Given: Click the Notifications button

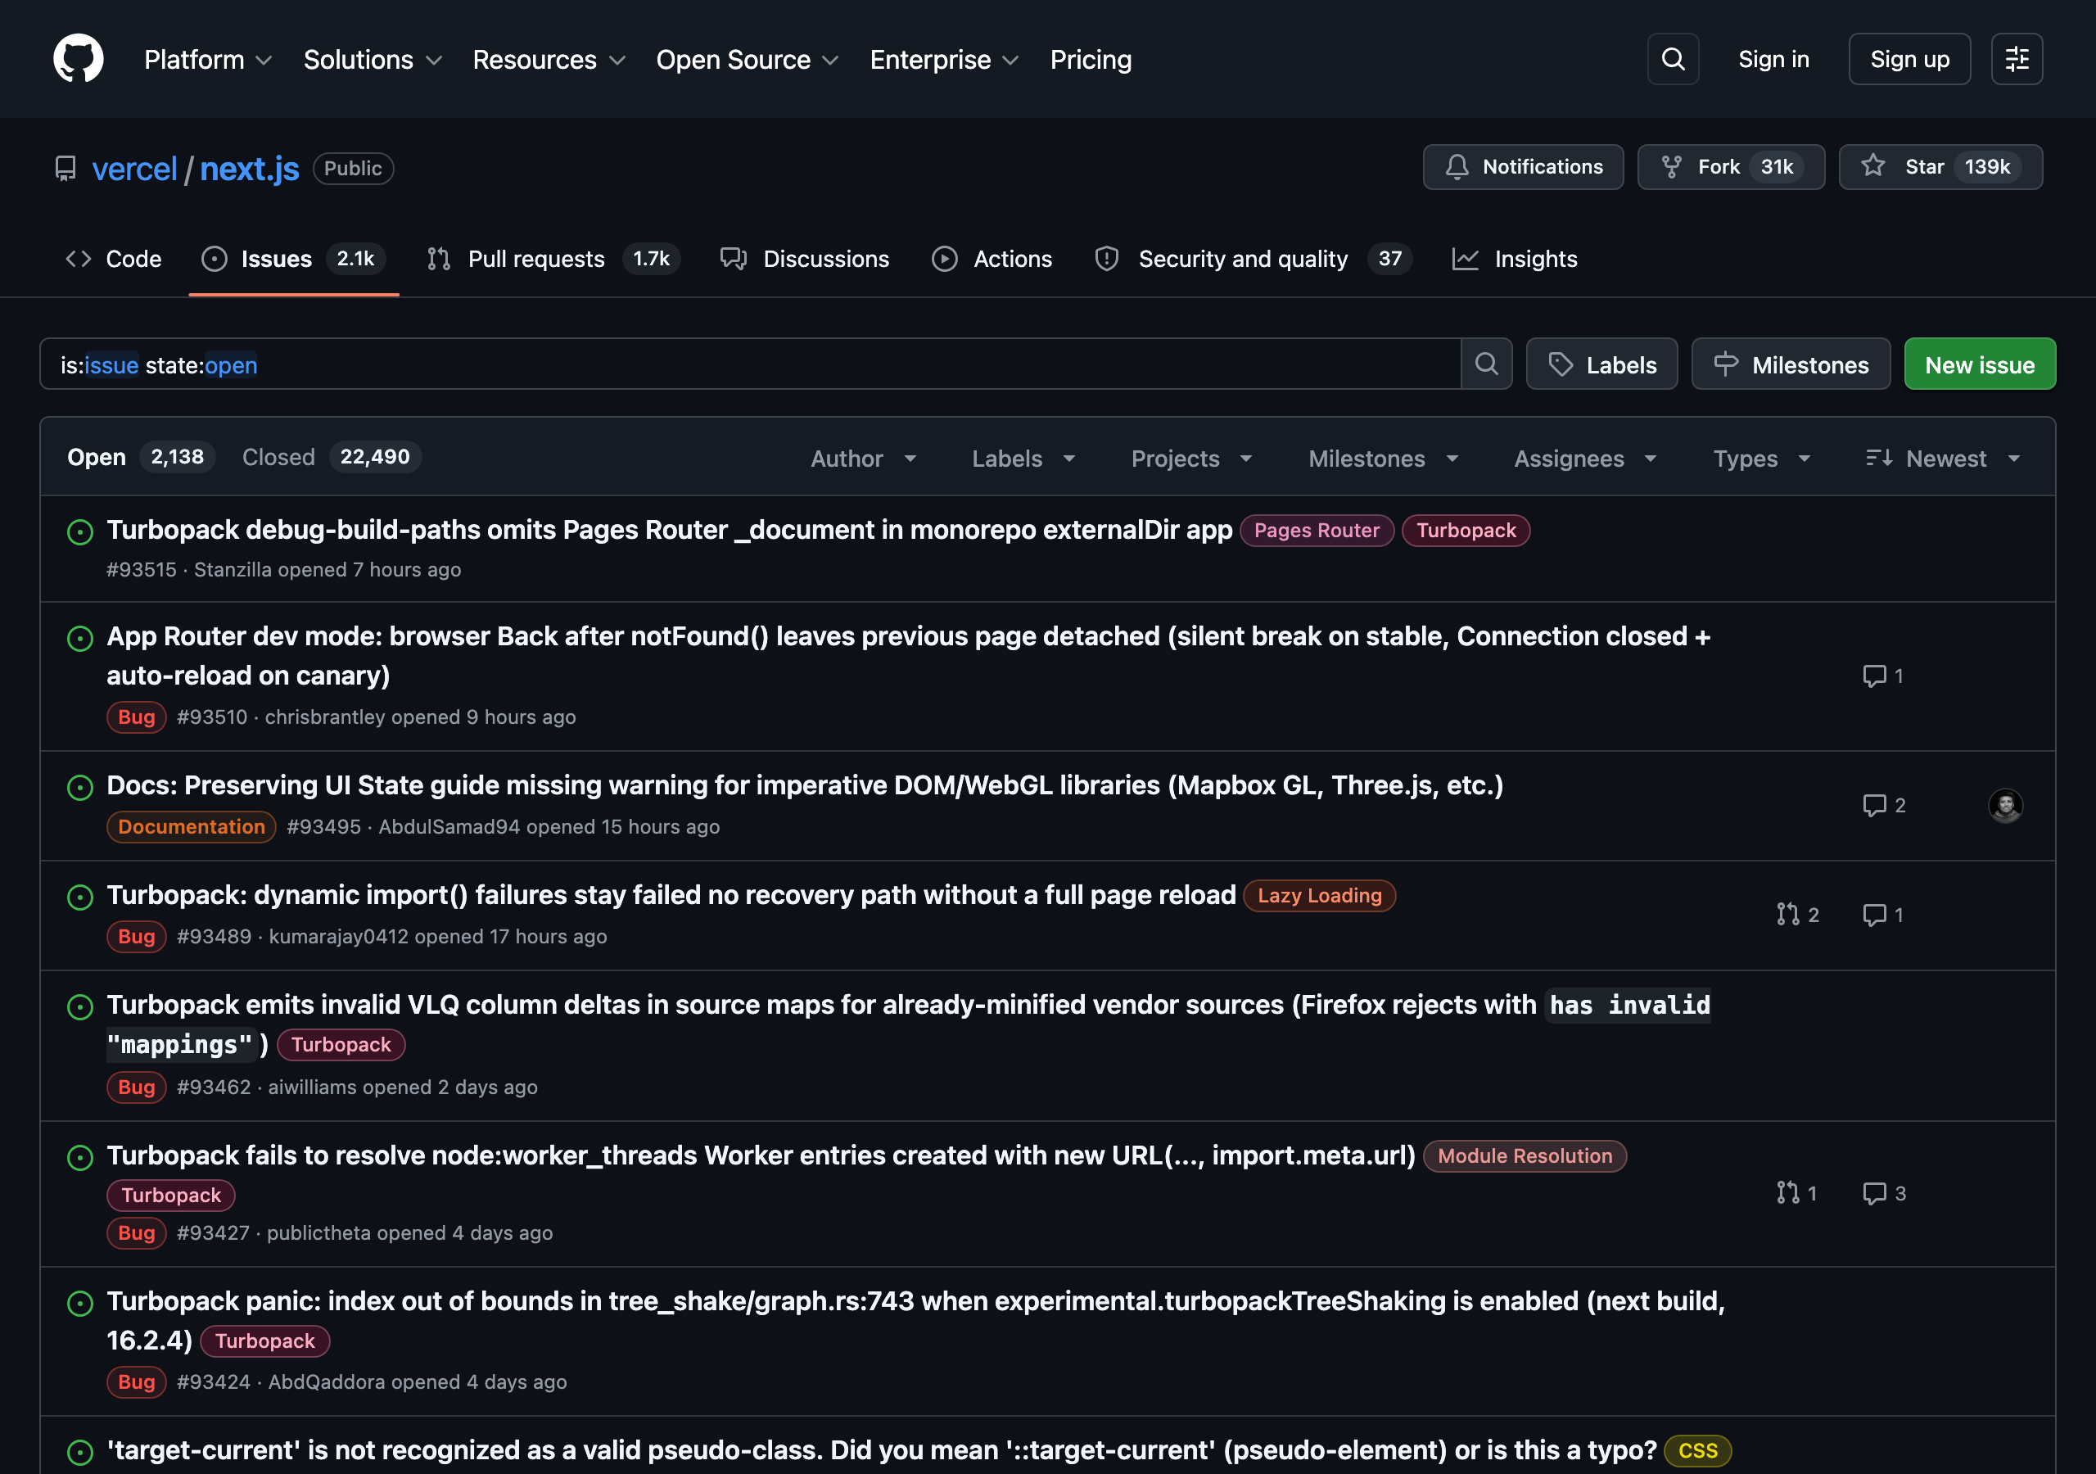Looking at the screenshot, I should [x=1523, y=167].
